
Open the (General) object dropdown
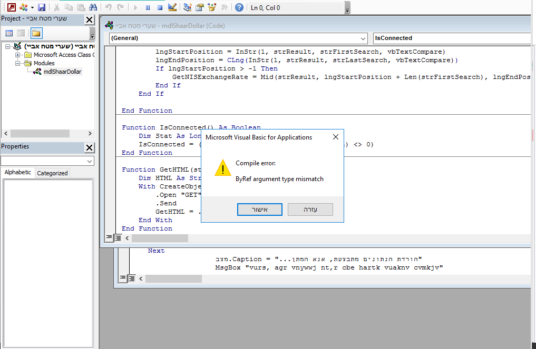pyautogui.click(x=363, y=38)
